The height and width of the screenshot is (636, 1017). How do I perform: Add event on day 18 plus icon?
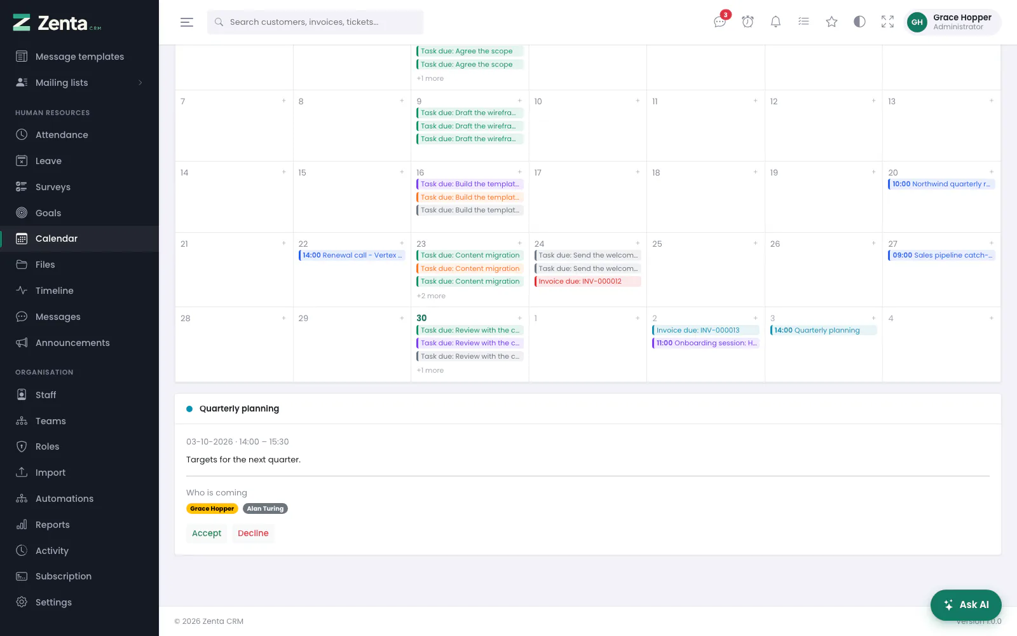tap(755, 172)
